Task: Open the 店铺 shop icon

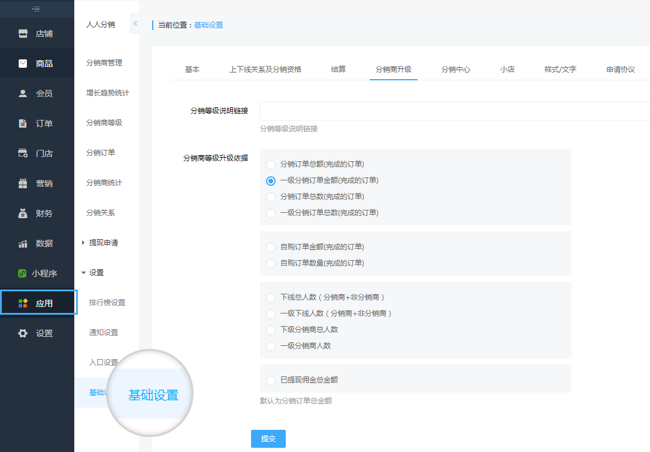Action: click(23, 34)
